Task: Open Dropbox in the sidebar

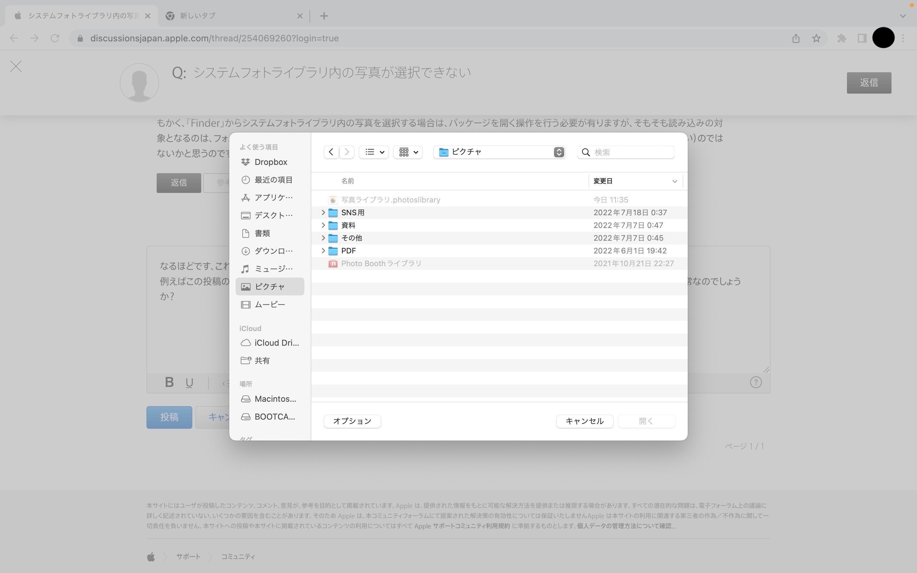Action: click(270, 162)
